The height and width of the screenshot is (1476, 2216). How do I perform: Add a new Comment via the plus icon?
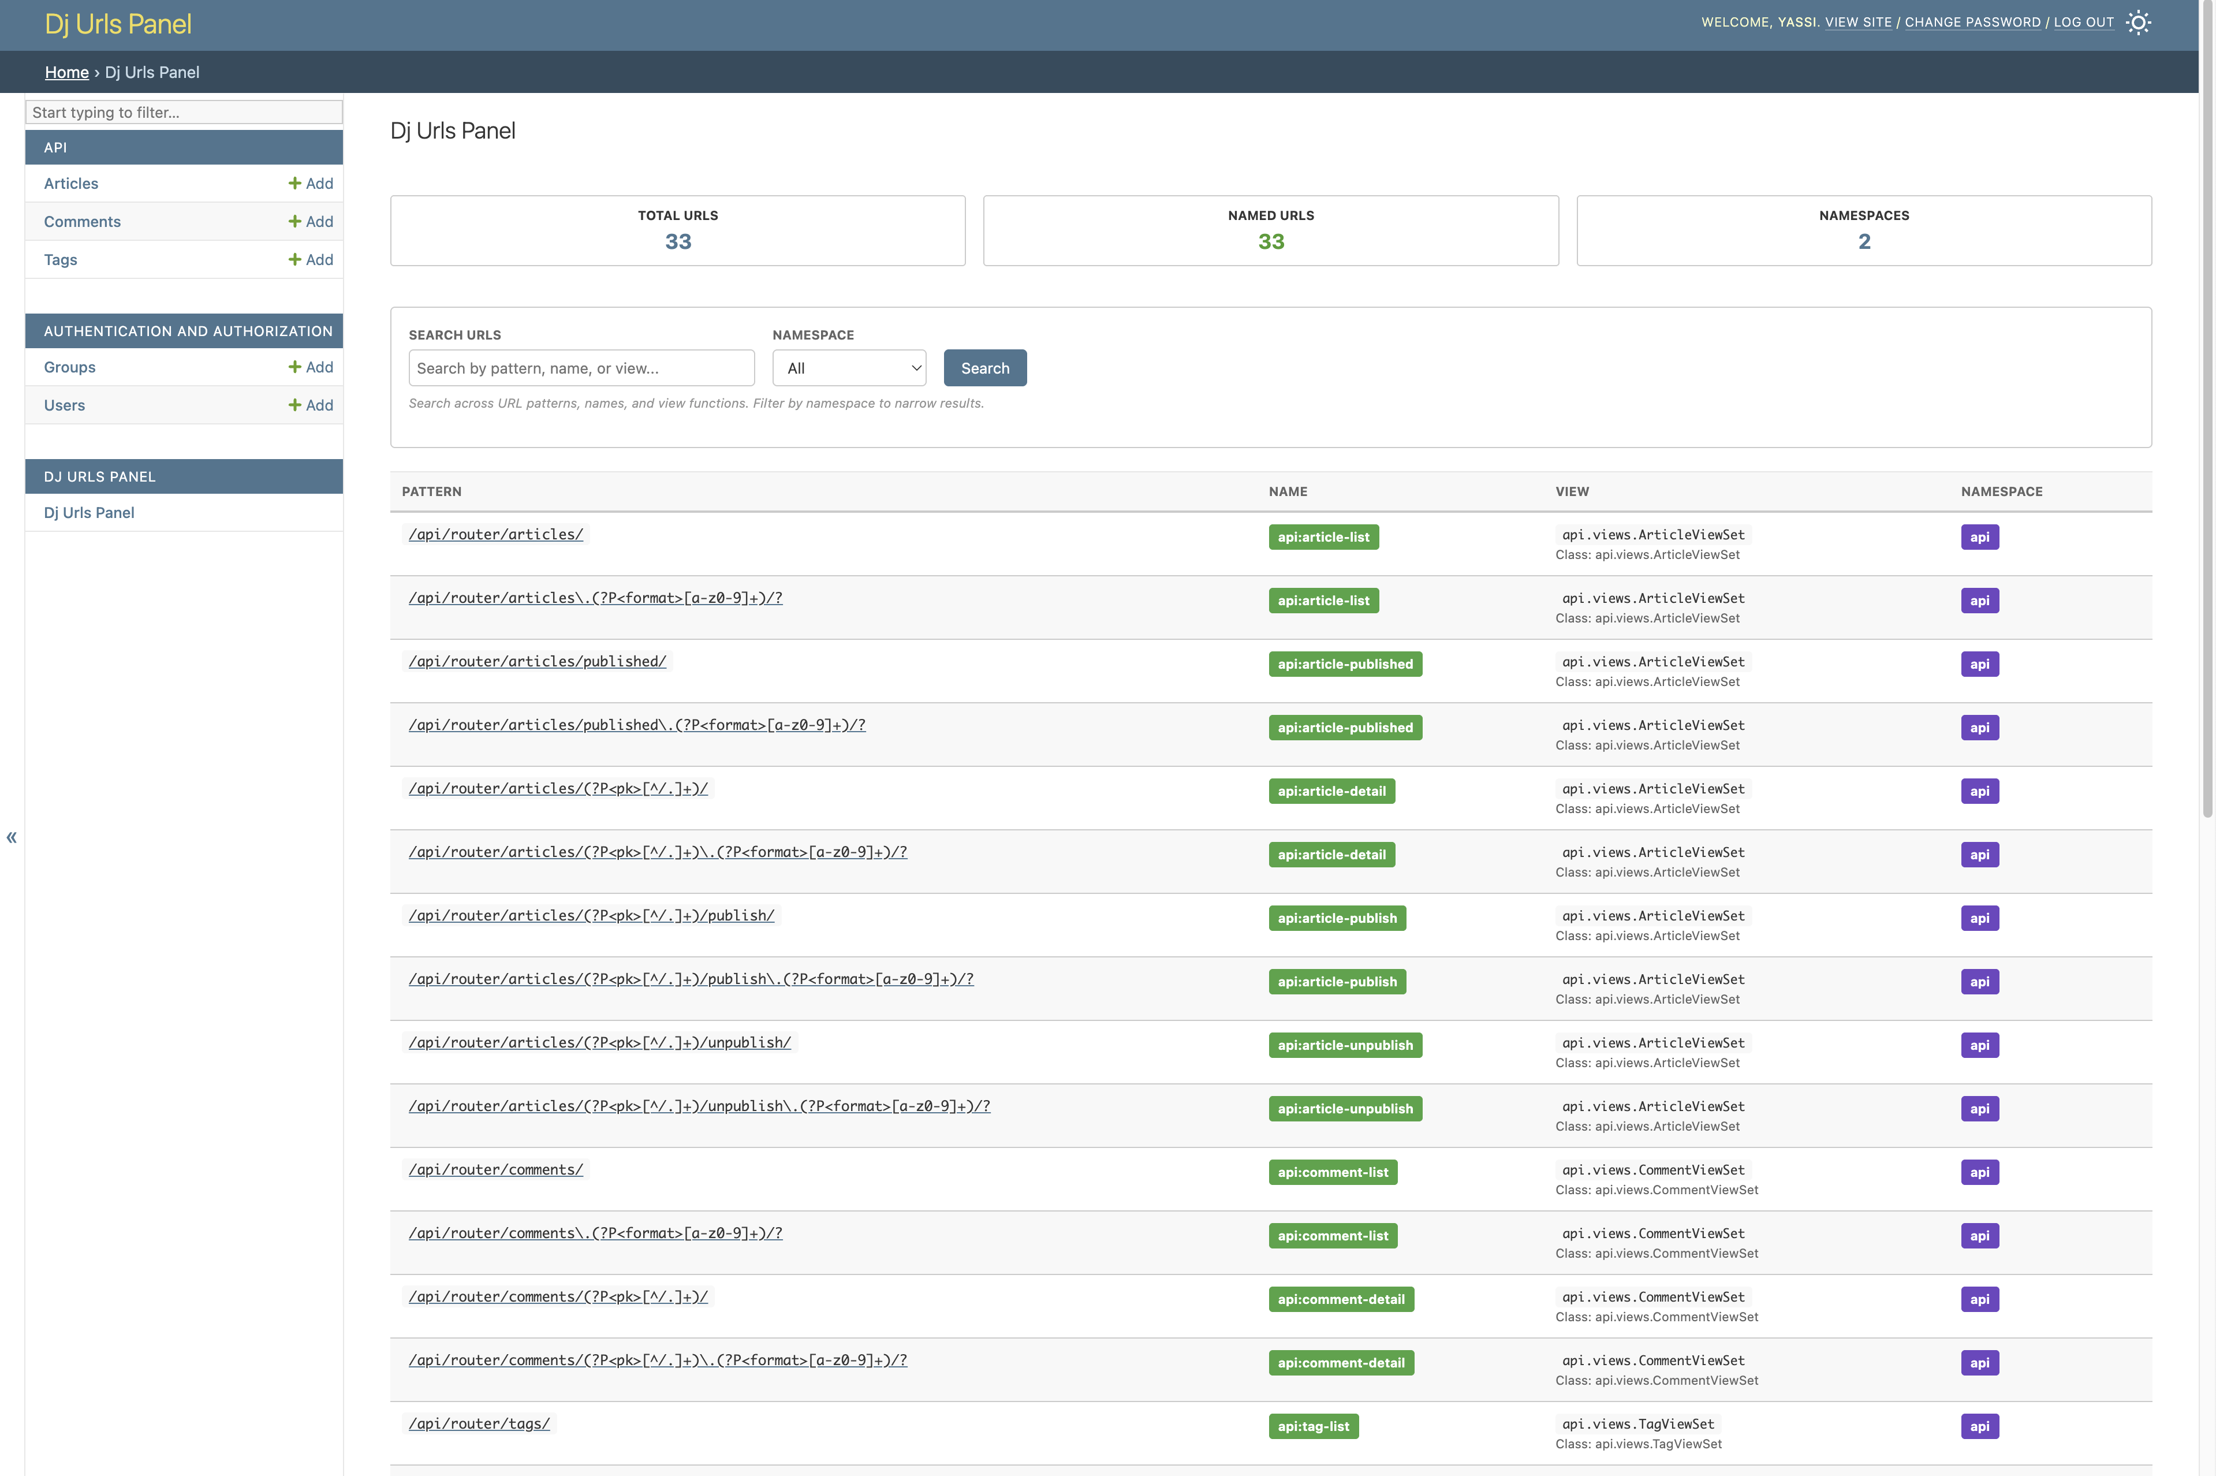[309, 221]
